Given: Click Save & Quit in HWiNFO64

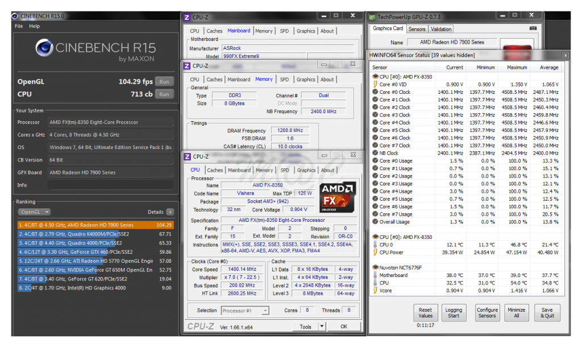Looking at the screenshot, I should point(547,312).
